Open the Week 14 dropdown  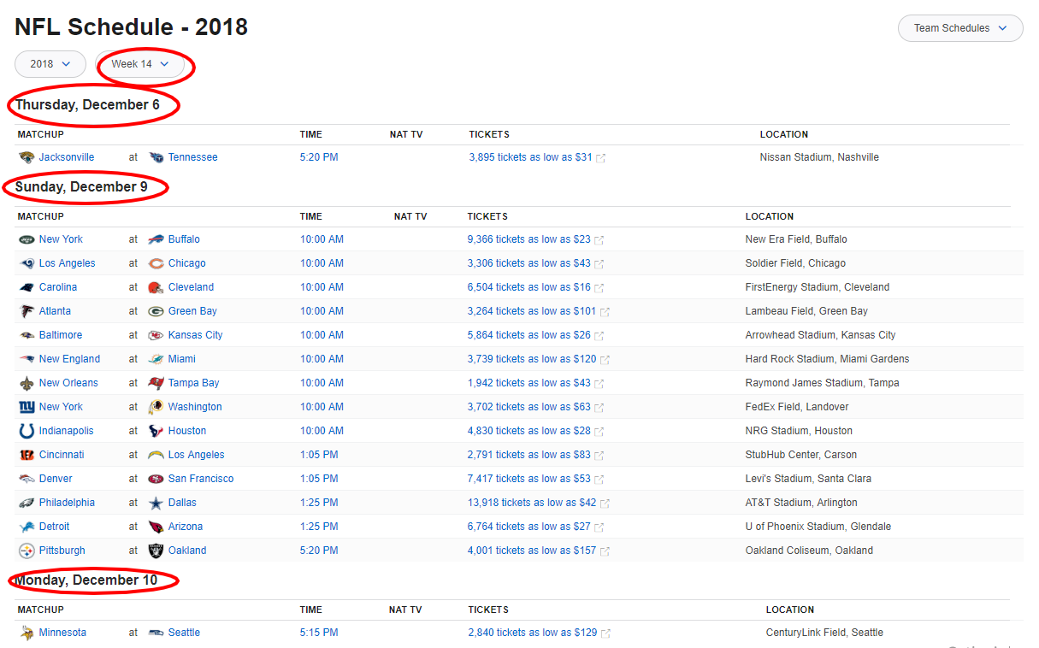coord(140,64)
